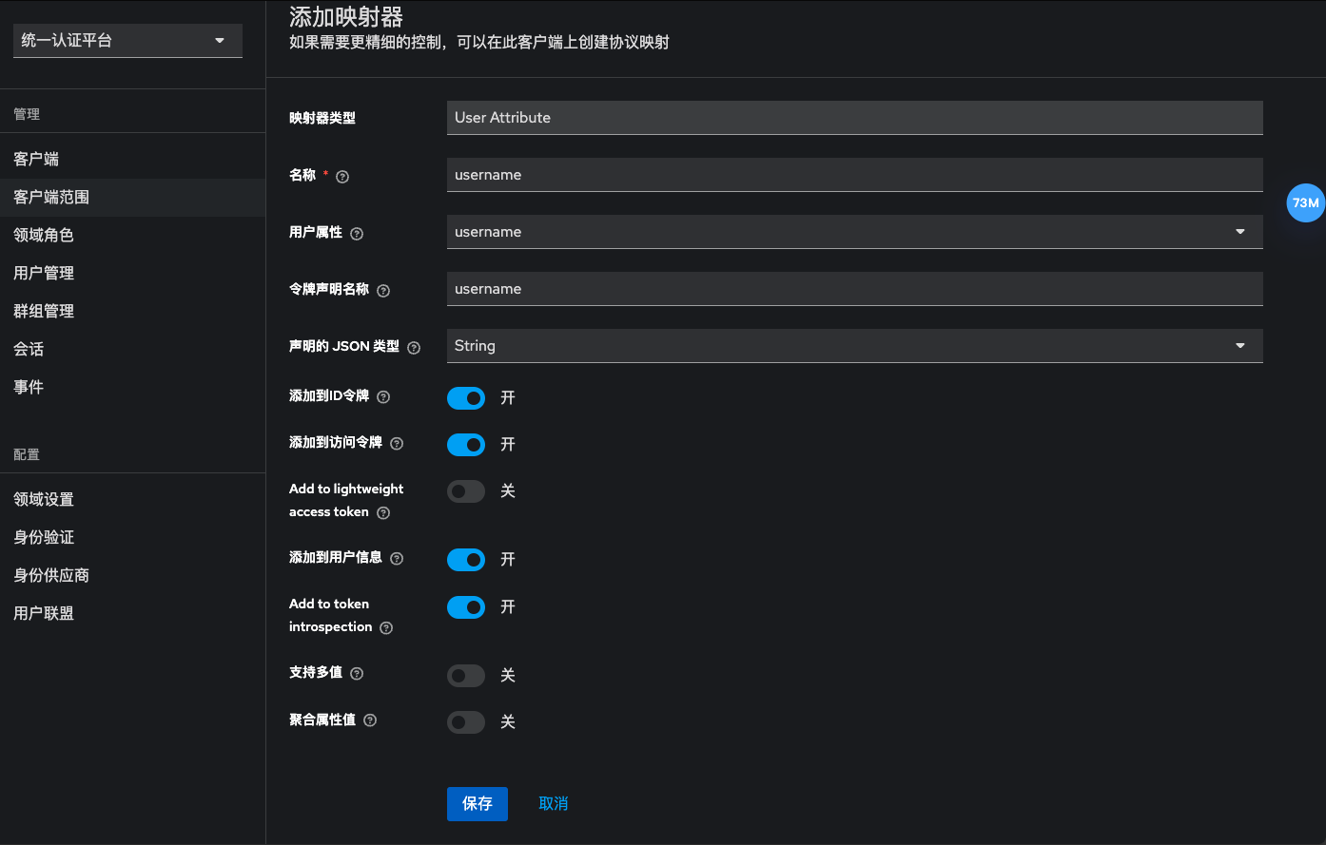Screen dimensions: 1326x845
Task: Click help icon beside 声明的 JSON 类型
Action: click(x=414, y=348)
